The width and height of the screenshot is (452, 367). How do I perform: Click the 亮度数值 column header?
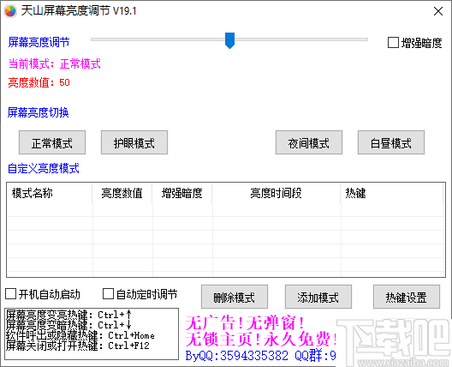(x=122, y=193)
